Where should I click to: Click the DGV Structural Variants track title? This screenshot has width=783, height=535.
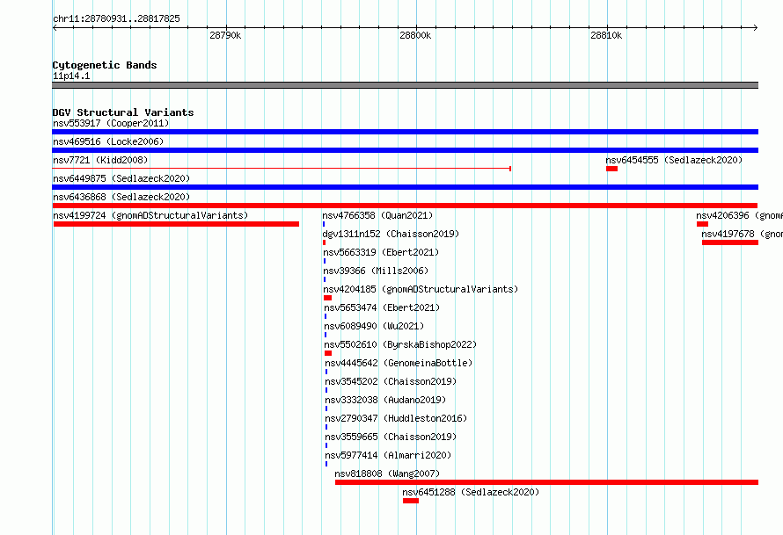pyautogui.click(x=123, y=112)
